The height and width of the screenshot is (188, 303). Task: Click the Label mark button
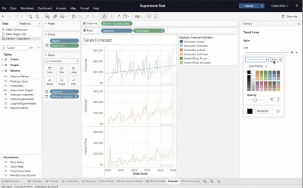pyautogui.click(x=74, y=69)
